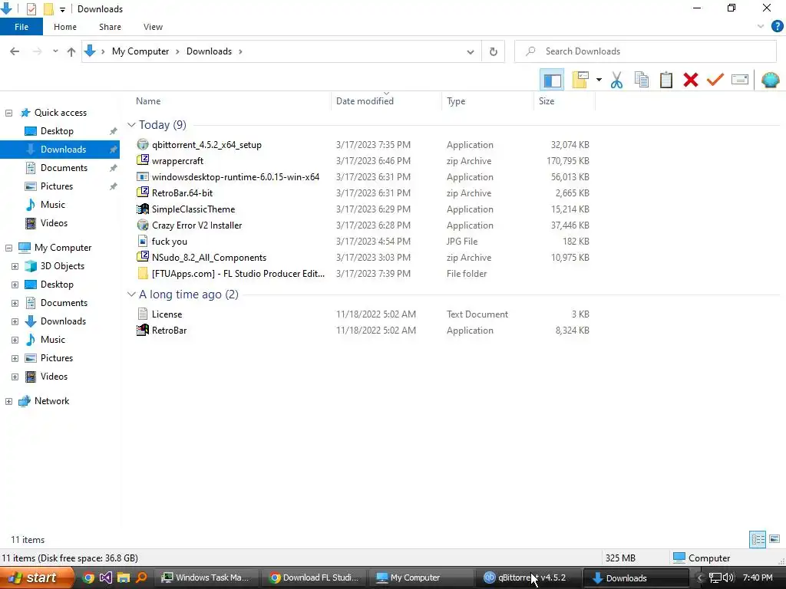Sort by the Date modified column header
This screenshot has height=589, width=786.
[365, 101]
